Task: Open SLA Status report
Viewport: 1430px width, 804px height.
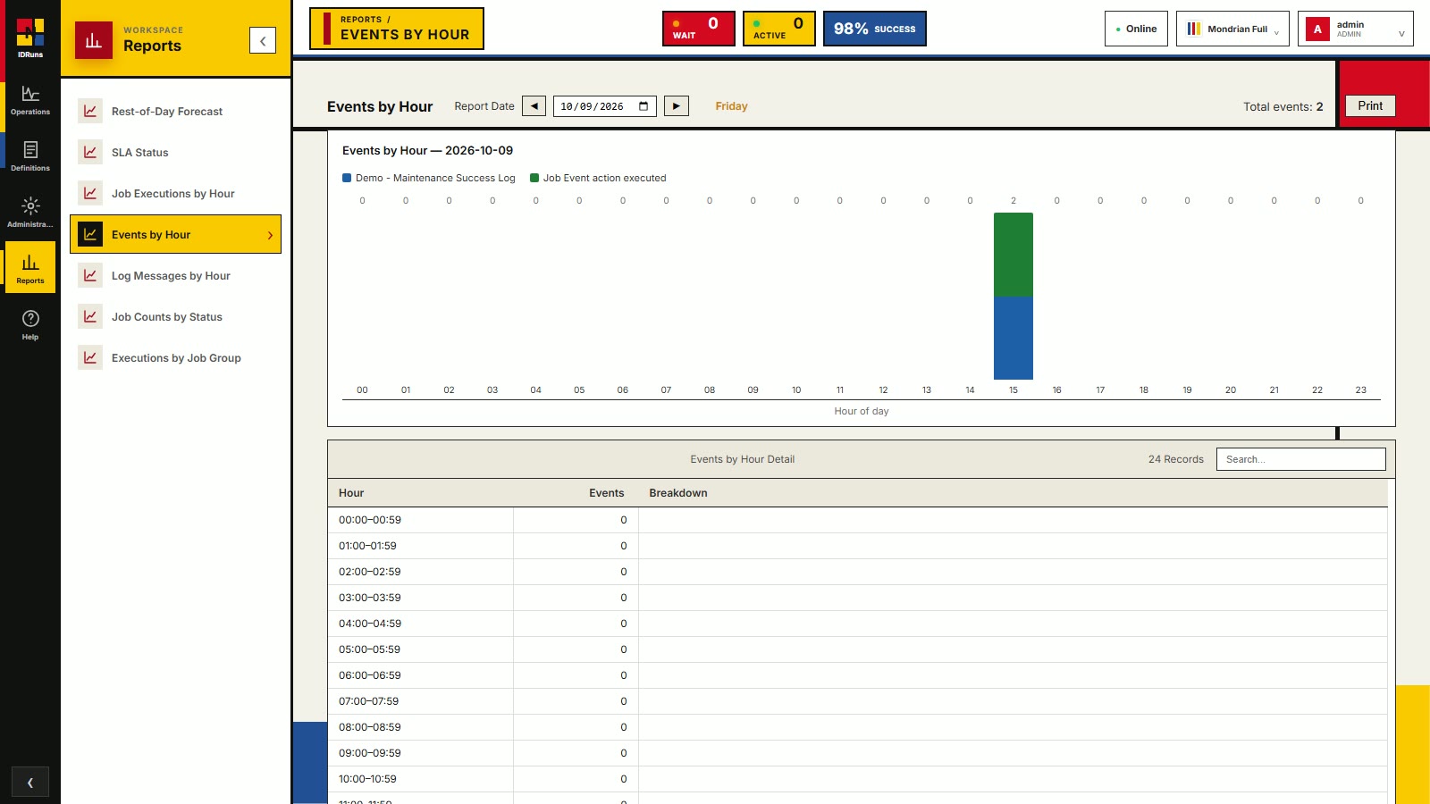Action: (175, 153)
